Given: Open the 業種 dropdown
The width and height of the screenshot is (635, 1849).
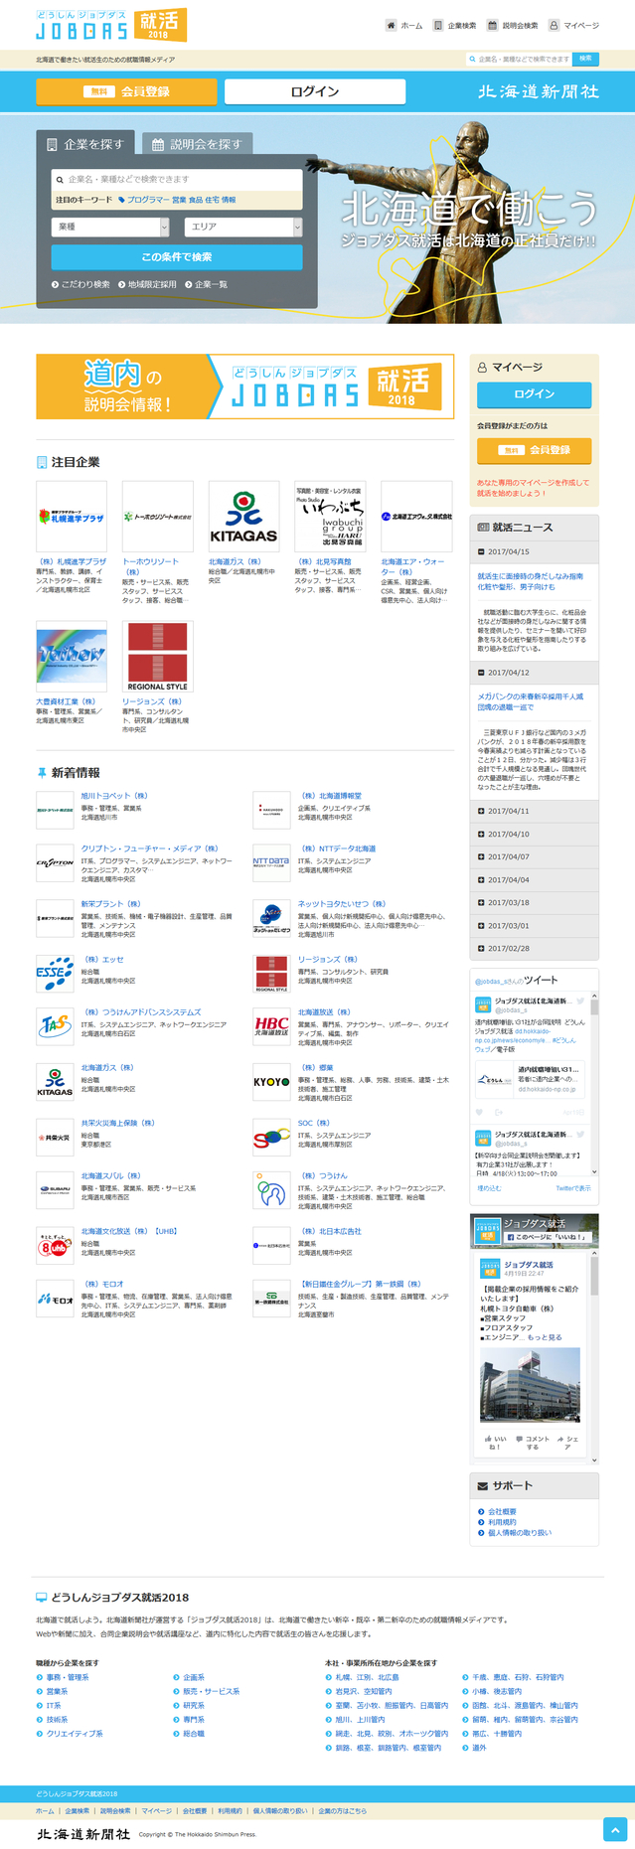Looking at the screenshot, I should (110, 227).
